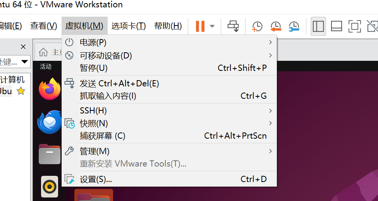Choose 发送 Ctrl+Alt+Del(E) in the menu

[169, 84]
